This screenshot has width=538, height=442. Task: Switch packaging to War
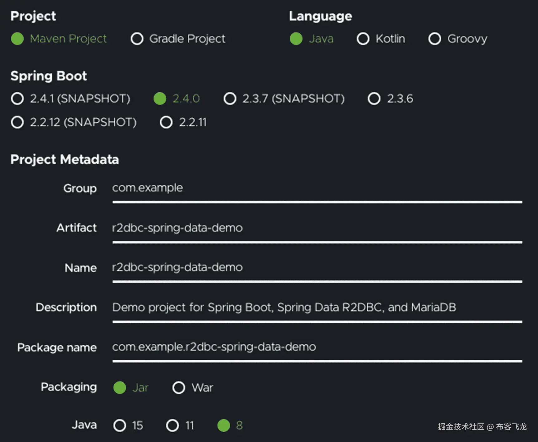point(179,388)
